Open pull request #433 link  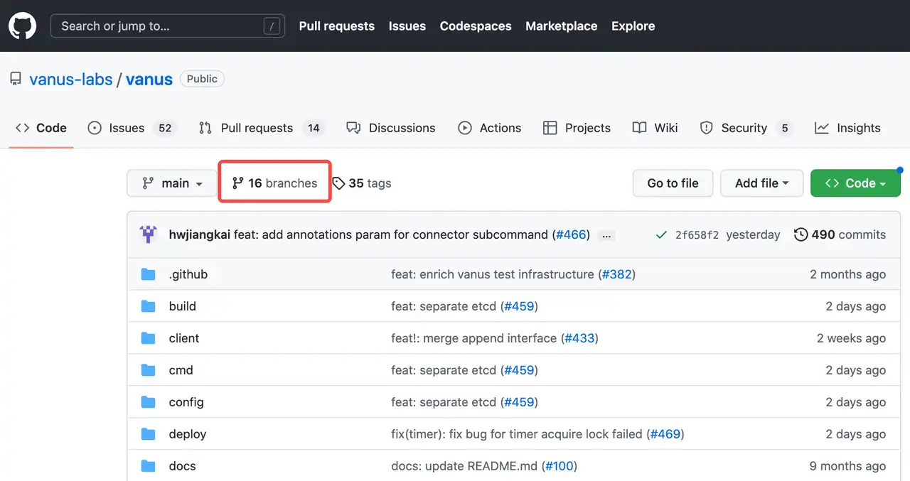pyautogui.click(x=579, y=338)
